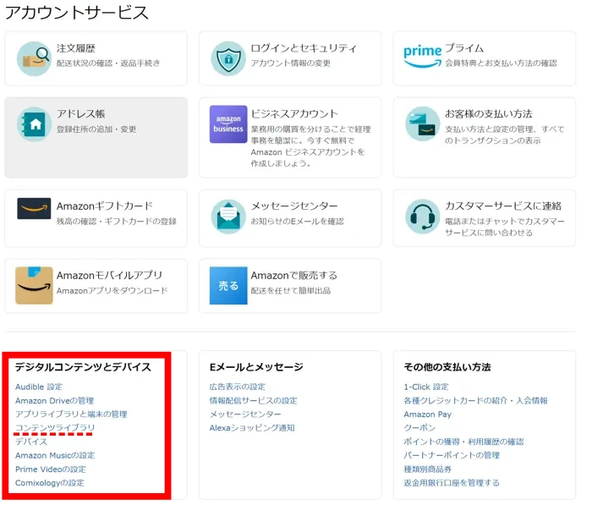Image resolution: width=592 pixels, height=505 pixels.
Task: Click お知らせのEメールを確認 description text
Action: tap(297, 222)
